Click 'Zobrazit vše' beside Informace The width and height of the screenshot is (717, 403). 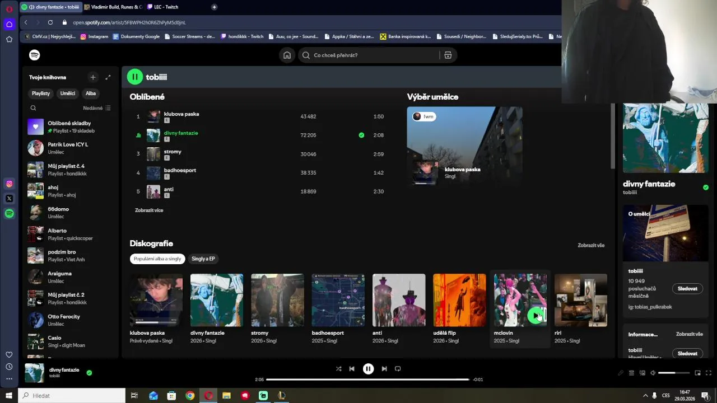pos(689,334)
